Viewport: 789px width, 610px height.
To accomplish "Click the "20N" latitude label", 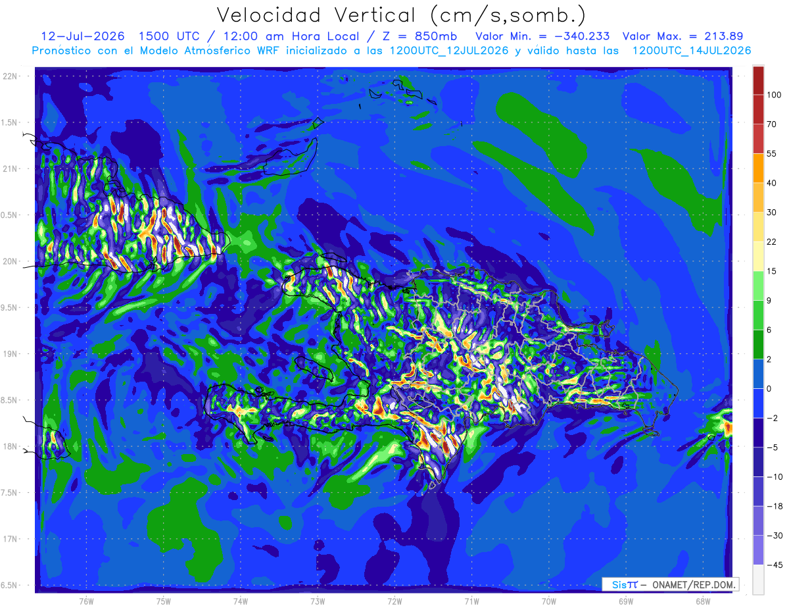I will [x=10, y=261].
